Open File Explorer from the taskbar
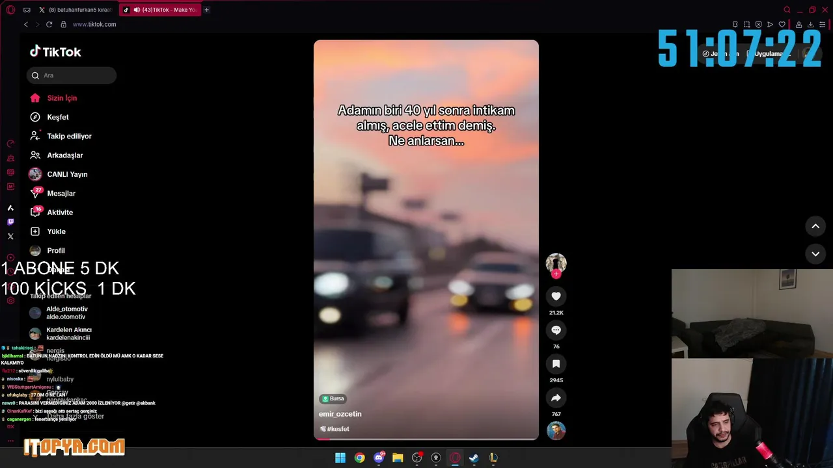833x468 pixels. click(x=398, y=458)
